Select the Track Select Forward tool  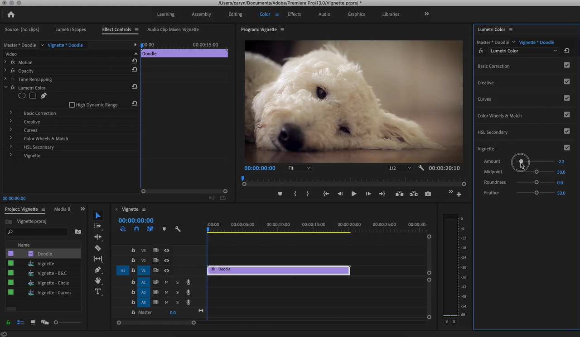(x=98, y=226)
